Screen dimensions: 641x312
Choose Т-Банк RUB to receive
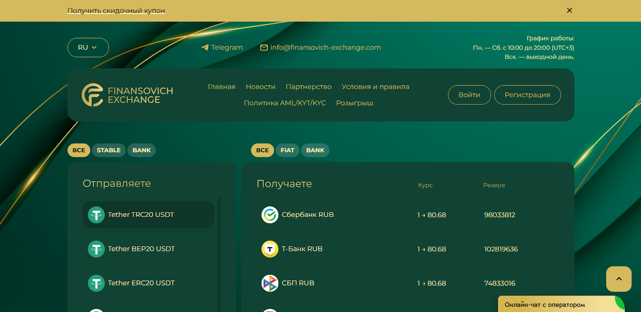405,249
